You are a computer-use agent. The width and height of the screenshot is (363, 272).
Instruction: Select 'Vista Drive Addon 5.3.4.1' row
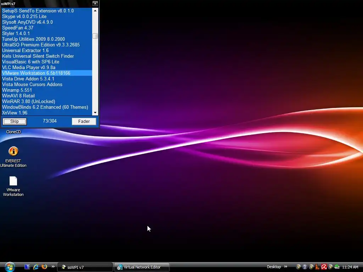click(47, 79)
